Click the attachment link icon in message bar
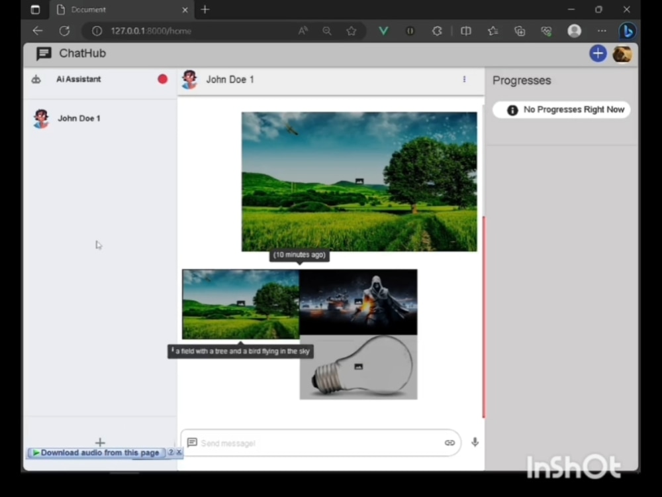662x497 pixels. coord(449,443)
